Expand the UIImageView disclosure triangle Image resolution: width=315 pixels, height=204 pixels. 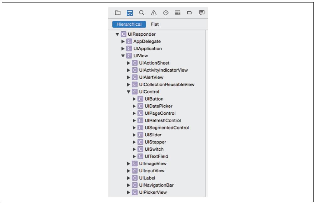pyautogui.click(x=129, y=164)
